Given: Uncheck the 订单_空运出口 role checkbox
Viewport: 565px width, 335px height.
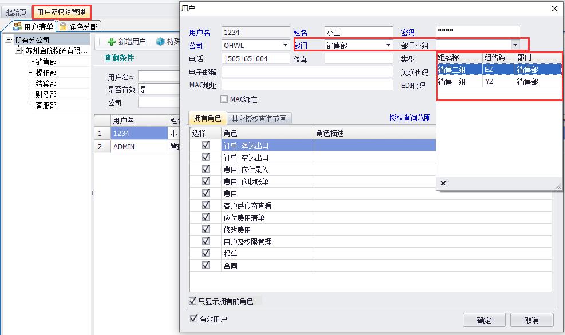Looking at the screenshot, I should 206,157.
